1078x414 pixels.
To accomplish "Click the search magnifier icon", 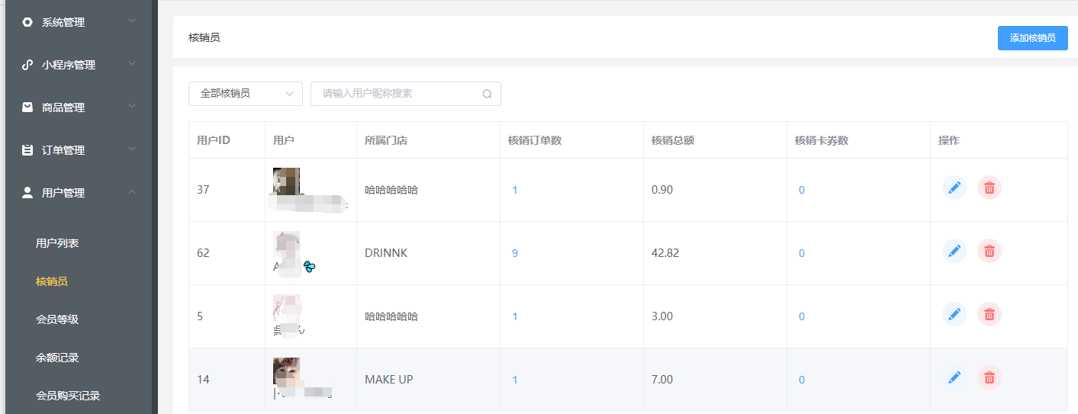I will tap(487, 94).
